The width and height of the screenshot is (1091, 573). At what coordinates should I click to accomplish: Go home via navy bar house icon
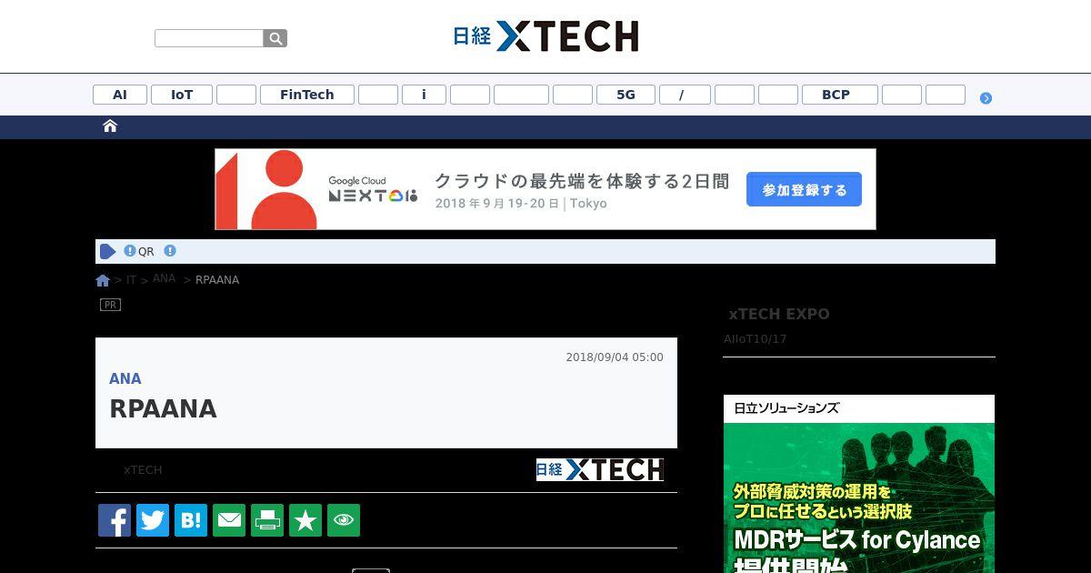click(110, 126)
